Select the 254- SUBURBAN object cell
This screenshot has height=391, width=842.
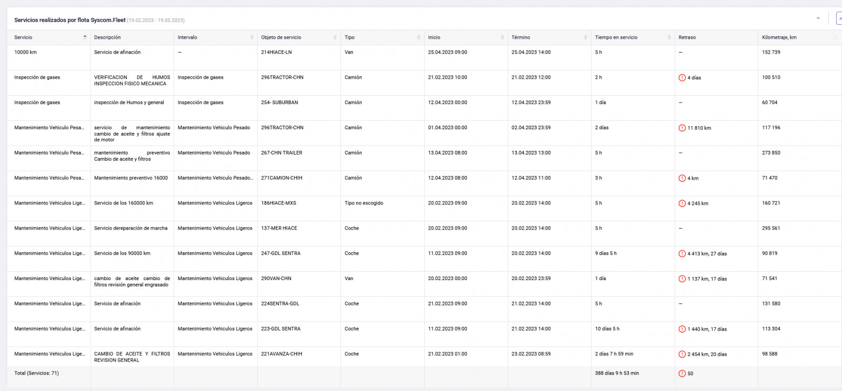(279, 102)
